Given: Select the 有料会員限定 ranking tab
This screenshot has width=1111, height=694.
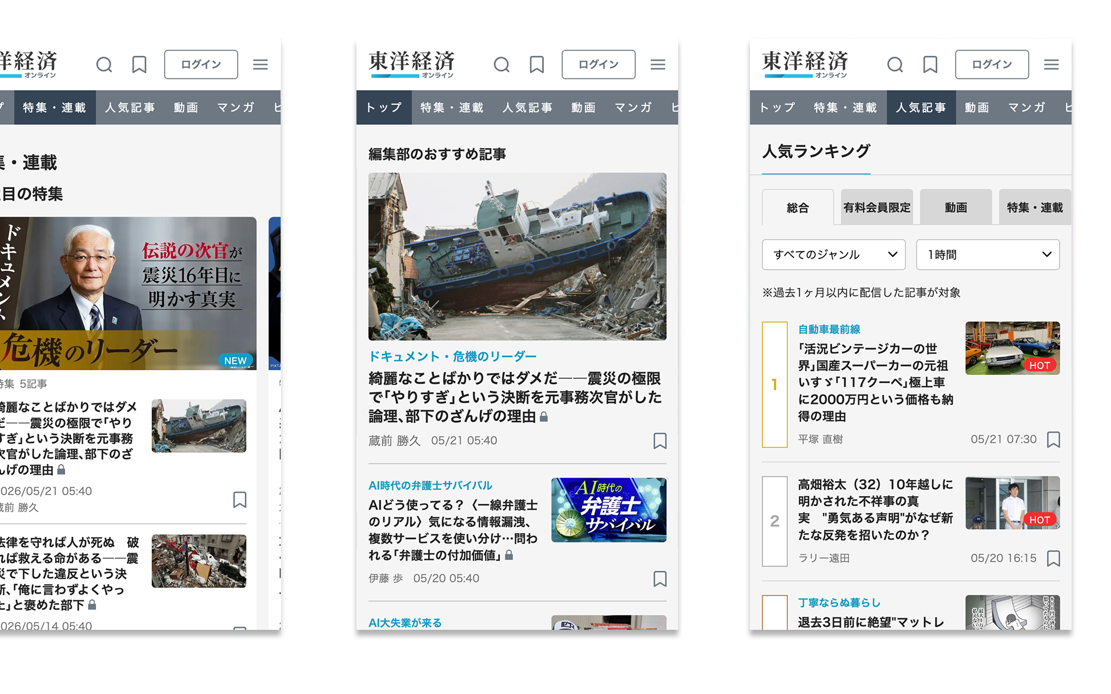Looking at the screenshot, I should tap(877, 207).
